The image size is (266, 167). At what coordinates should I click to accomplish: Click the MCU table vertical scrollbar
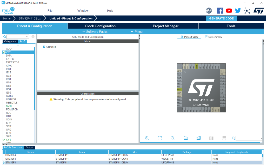coord(263,156)
